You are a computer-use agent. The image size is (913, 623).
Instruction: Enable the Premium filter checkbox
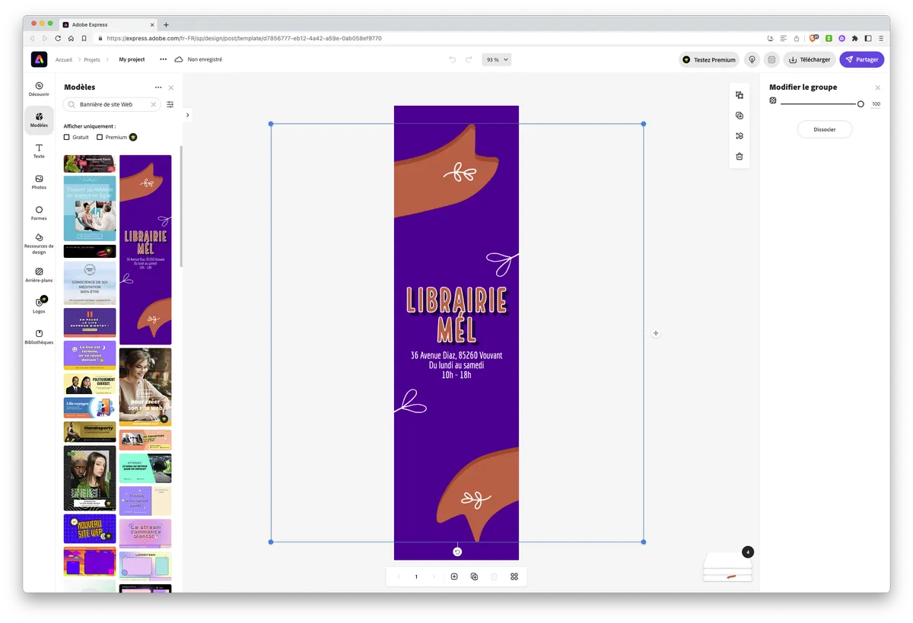click(100, 138)
